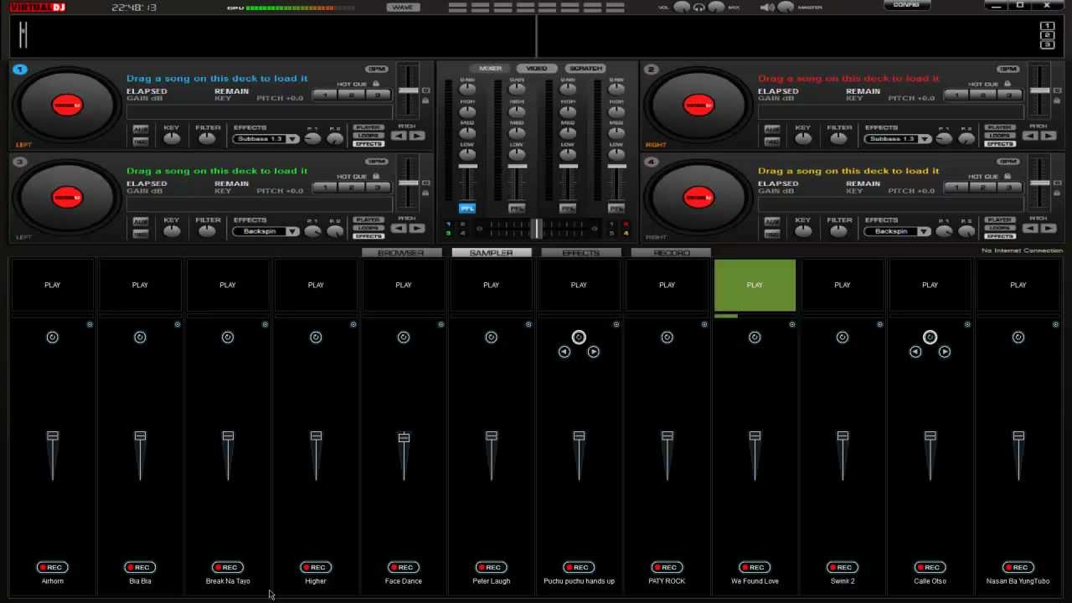This screenshot has width=1072, height=603.
Task: Click deck 1 jog wheel center
Action: pyautogui.click(x=67, y=105)
